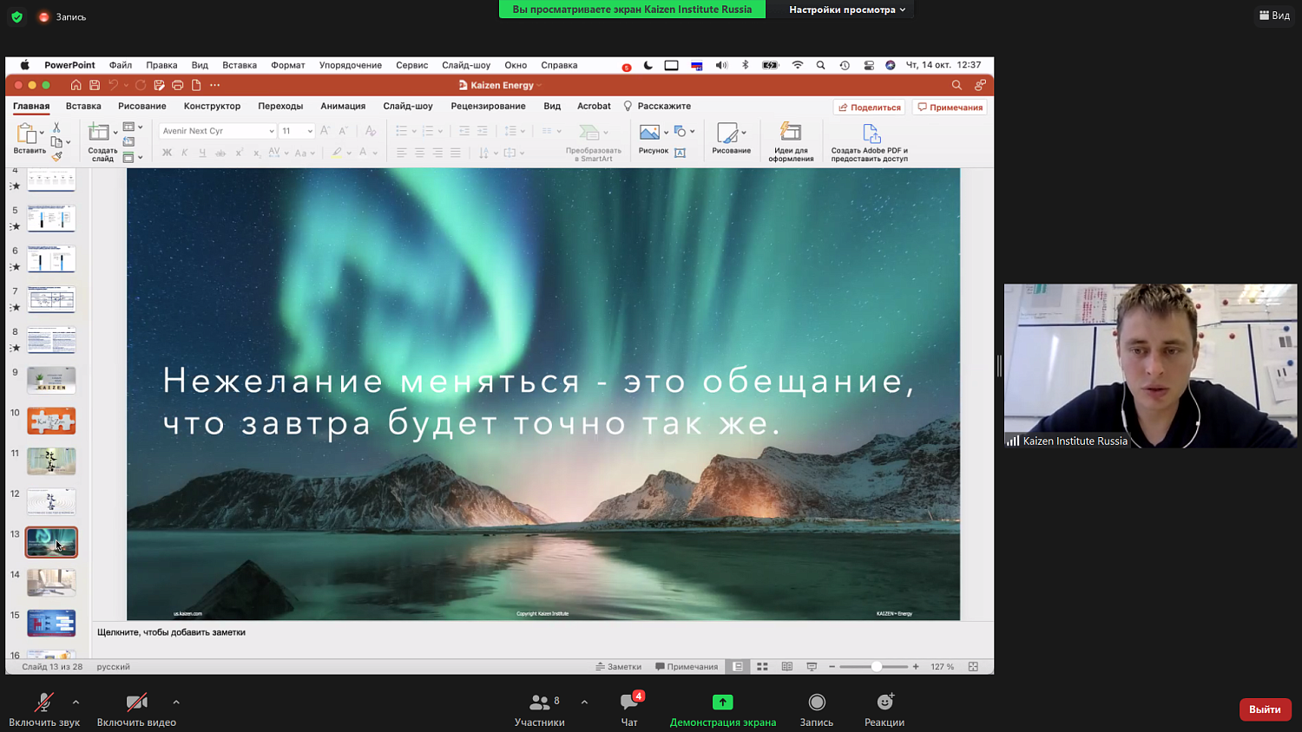
Task: Expand participants options arrow in Zoom bar
Action: point(584,702)
